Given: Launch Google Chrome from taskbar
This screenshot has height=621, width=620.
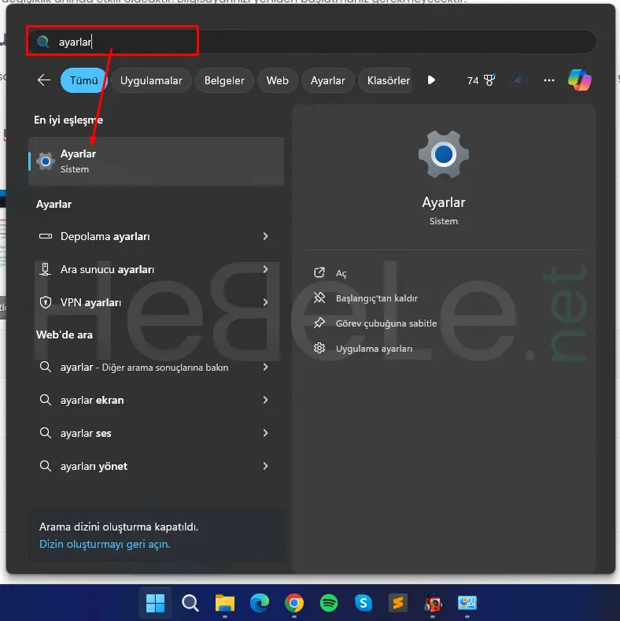Looking at the screenshot, I should (x=294, y=603).
